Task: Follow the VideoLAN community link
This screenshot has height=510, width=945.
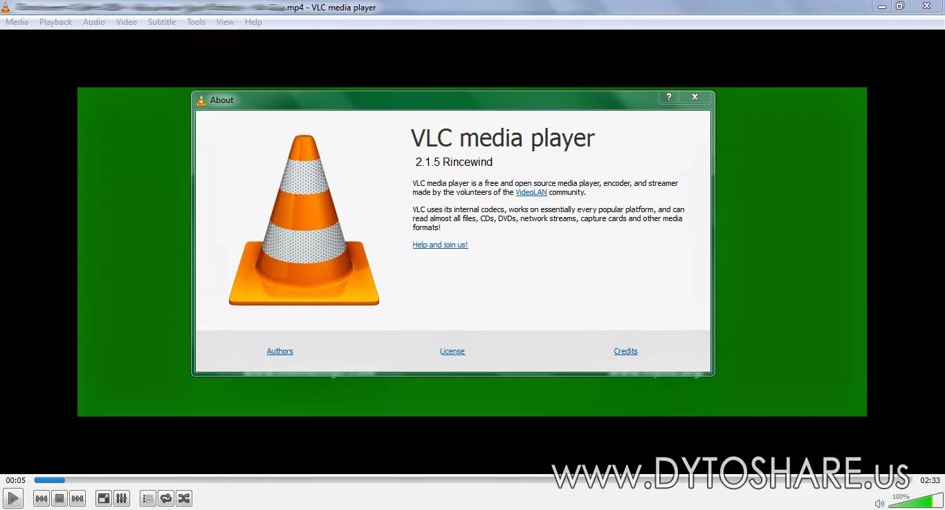Action: click(531, 192)
